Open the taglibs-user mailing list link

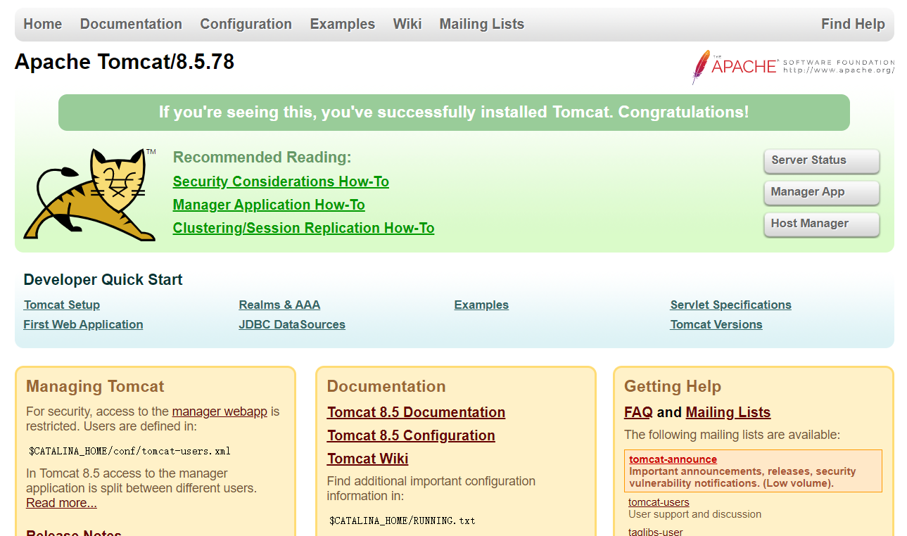[x=655, y=532]
